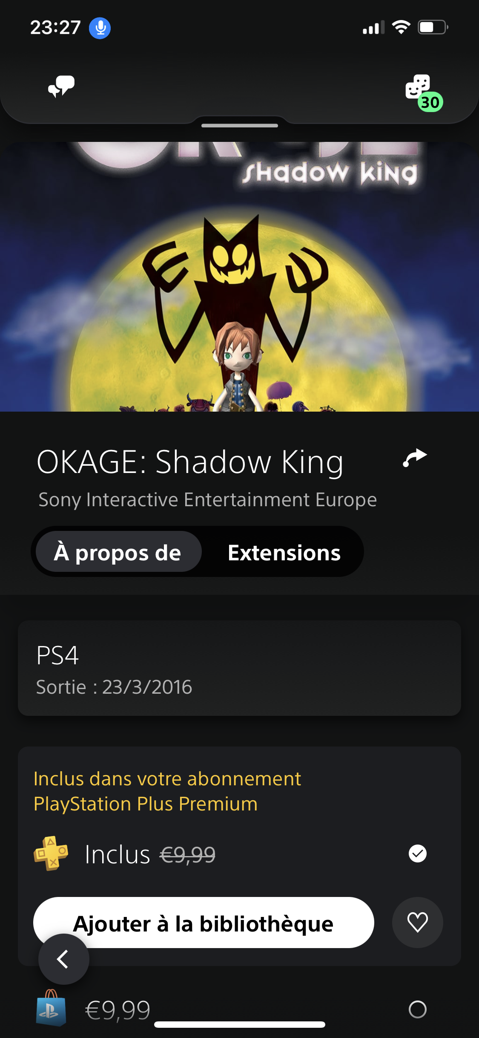
Task: Switch to the À propos de tab
Action: pos(118,552)
